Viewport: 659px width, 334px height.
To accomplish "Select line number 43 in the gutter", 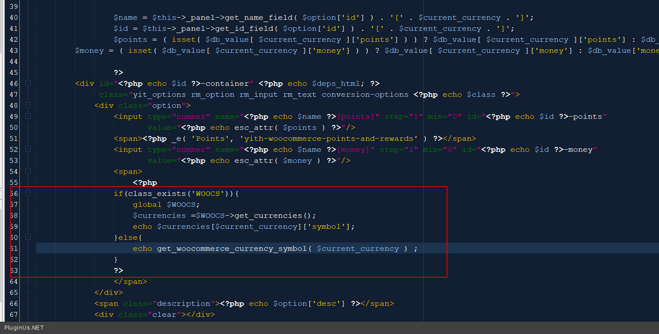I will tap(13, 51).
